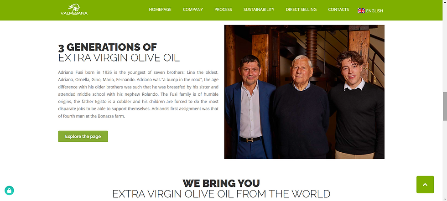This screenshot has height=201, width=447.
Task: Click the We Bring You heading
Action: pyautogui.click(x=221, y=183)
